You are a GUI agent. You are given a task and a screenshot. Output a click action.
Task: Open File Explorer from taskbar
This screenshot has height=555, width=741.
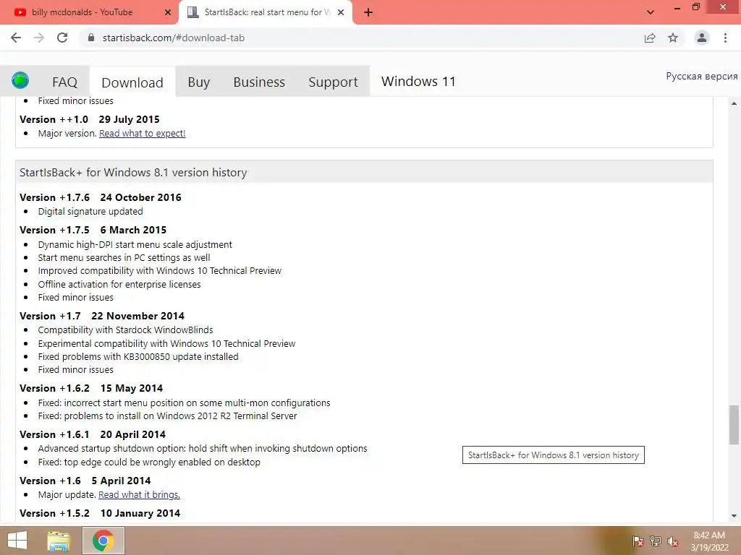(x=59, y=541)
